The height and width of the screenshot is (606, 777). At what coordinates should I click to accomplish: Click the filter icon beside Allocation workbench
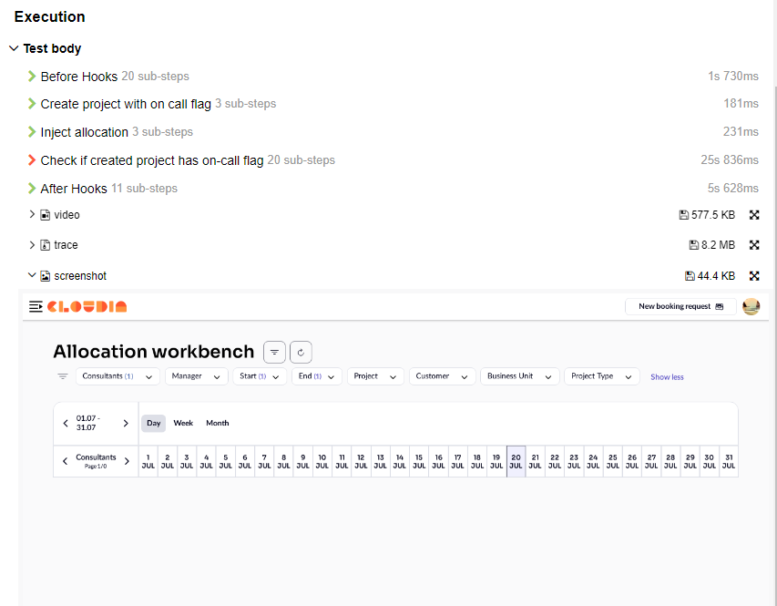tap(274, 352)
